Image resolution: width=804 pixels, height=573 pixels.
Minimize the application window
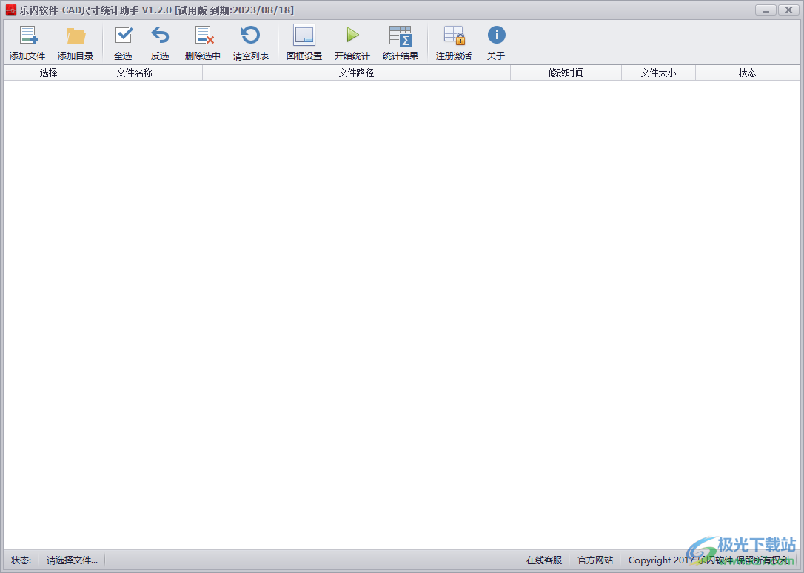(766, 10)
